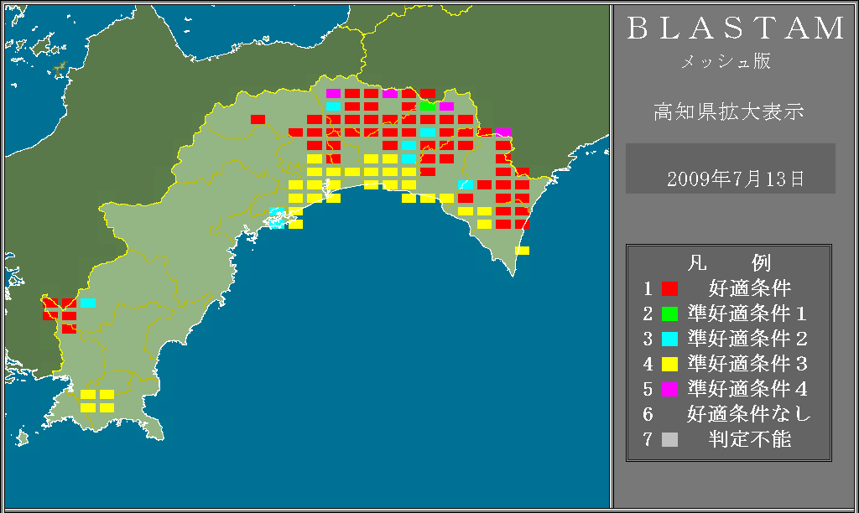
Task: Click the legend label 準好適条件2
Action: pyautogui.click(x=747, y=339)
